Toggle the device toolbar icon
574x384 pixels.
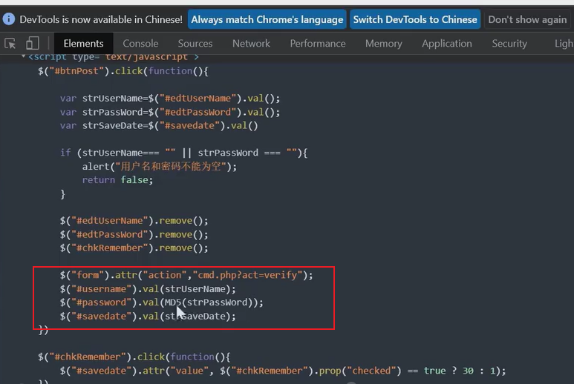click(x=32, y=44)
